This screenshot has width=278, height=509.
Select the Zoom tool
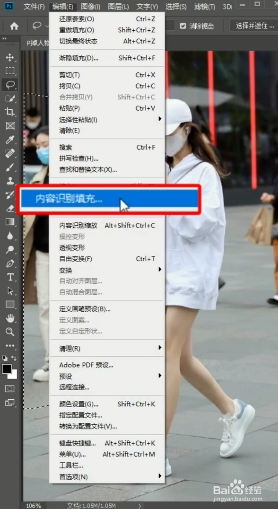[10, 332]
